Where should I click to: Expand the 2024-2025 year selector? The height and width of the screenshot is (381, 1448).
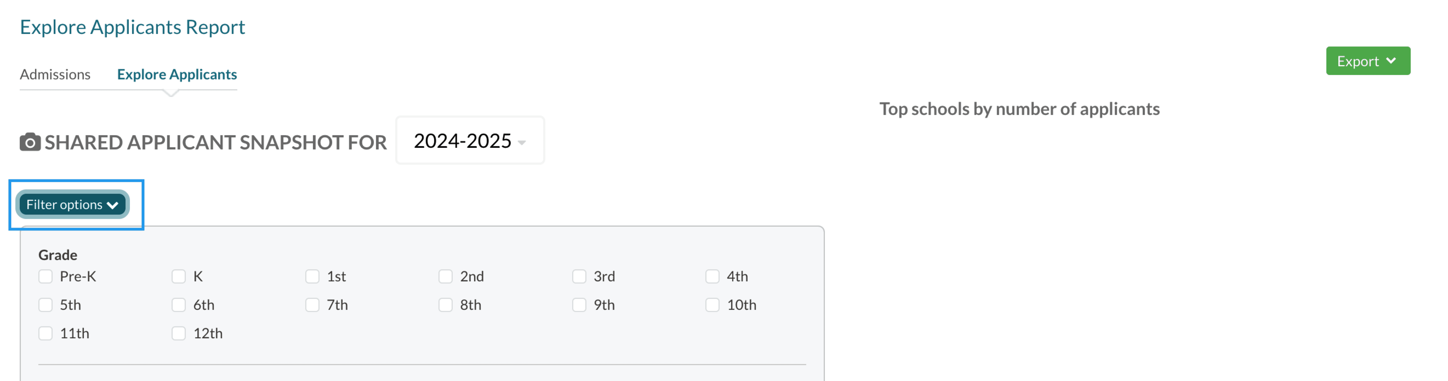pos(469,141)
